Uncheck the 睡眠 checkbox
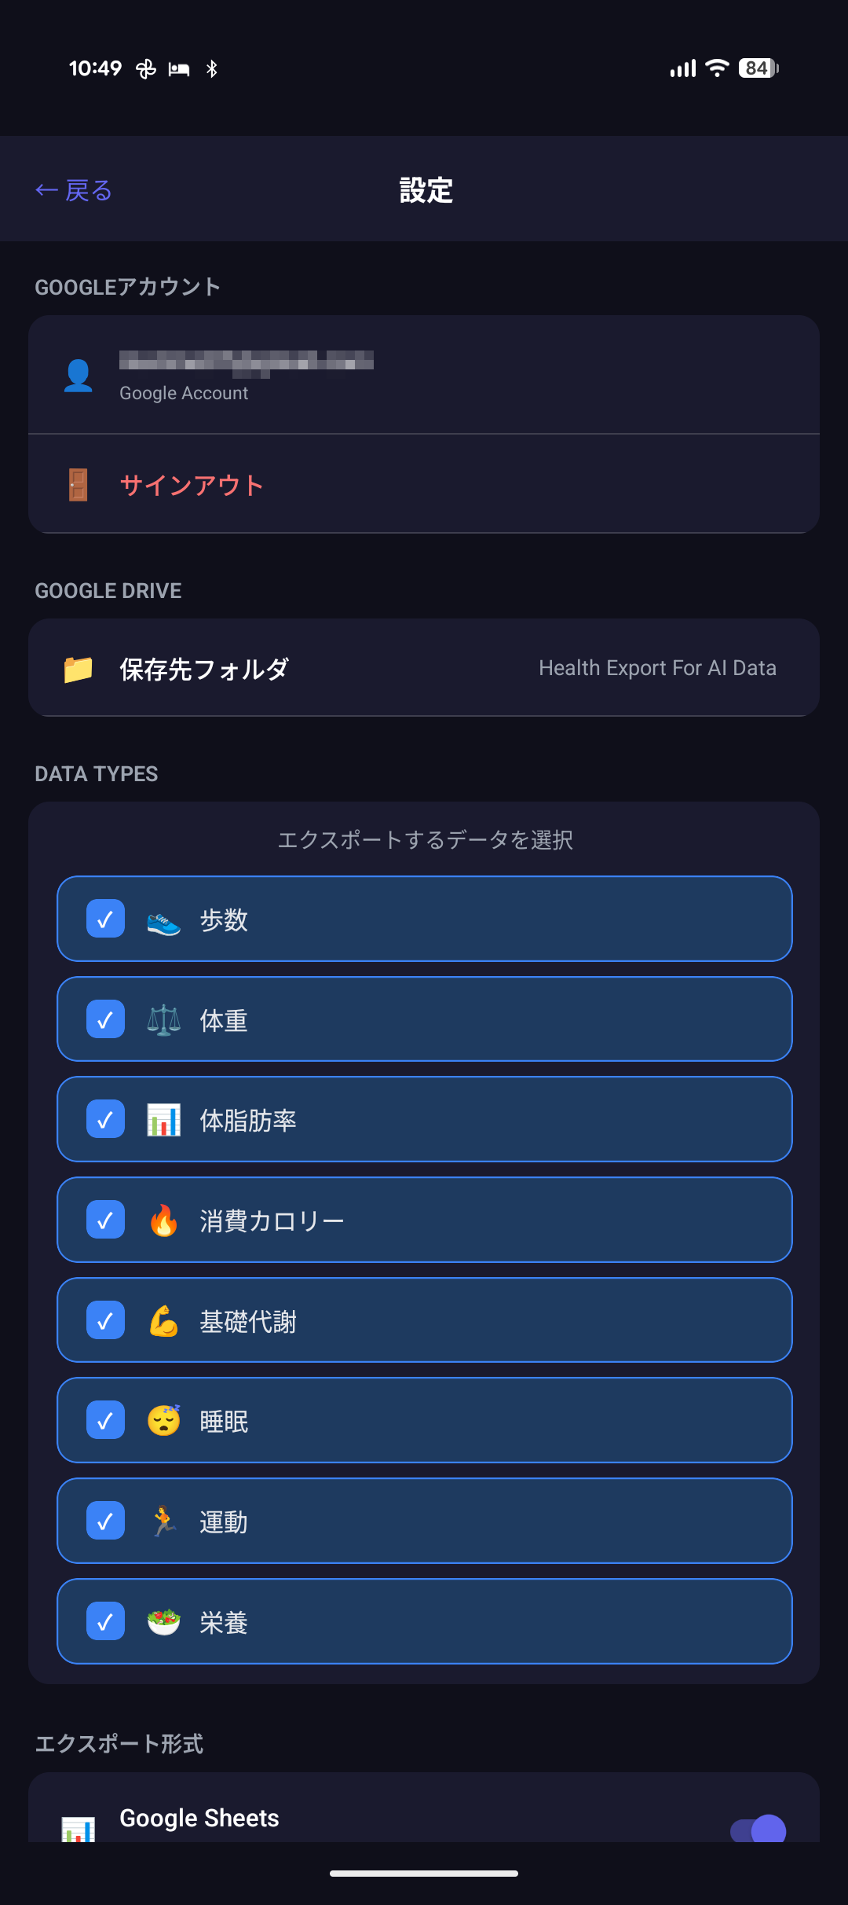The image size is (848, 1905). tap(105, 1421)
